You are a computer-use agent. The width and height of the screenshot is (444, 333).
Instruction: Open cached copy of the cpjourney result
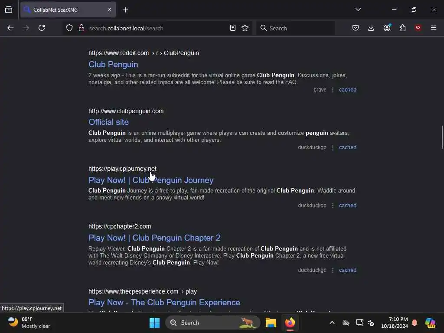click(x=348, y=206)
